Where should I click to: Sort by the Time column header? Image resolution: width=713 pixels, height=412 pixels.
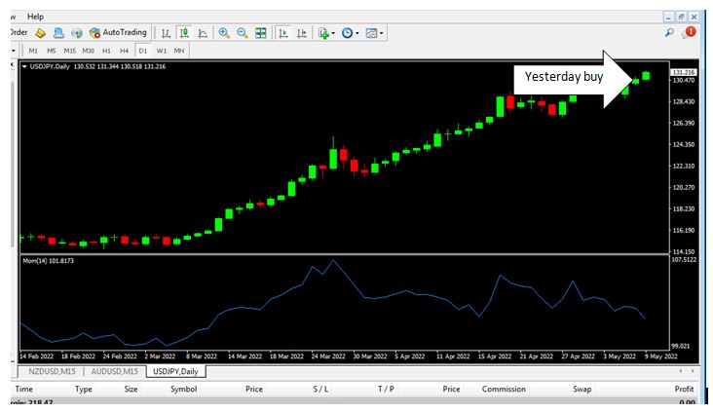tap(24, 390)
